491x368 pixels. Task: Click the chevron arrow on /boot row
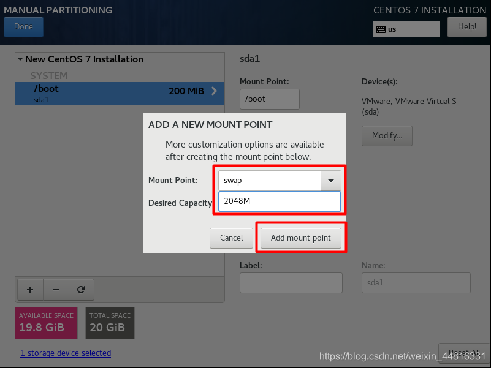(x=214, y=91)
